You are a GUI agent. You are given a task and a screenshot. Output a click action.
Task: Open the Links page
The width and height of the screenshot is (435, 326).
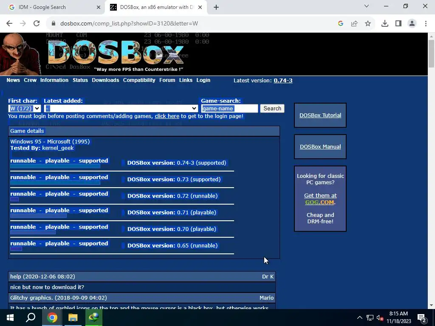click(186, 80)
